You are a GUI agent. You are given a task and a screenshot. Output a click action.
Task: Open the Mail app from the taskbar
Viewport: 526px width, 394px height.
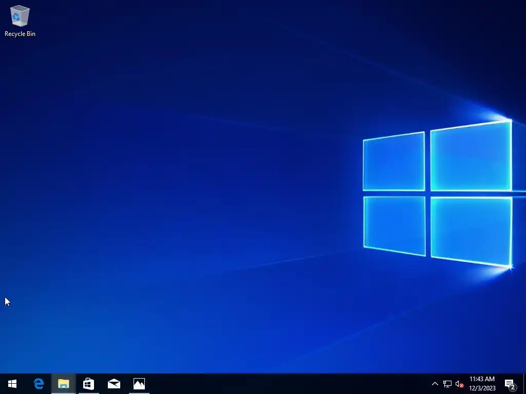tap(114, 384)
